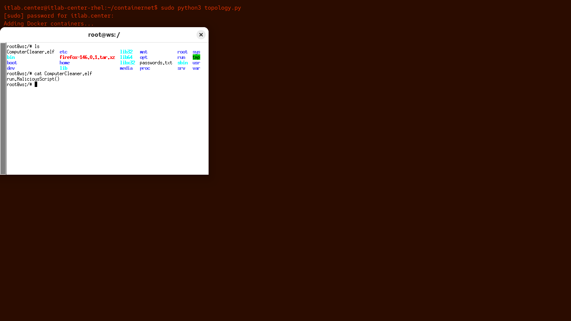Click the root@ws:/ window title
This screenshot has width=571, height=321.
(104, 35)
